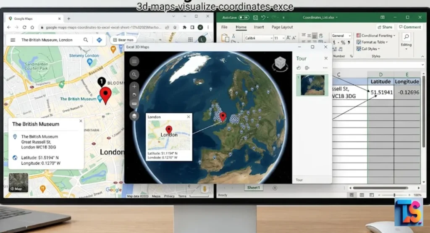Click Google Maps search magnifier icon
This screenshot has width=430, height=233.
click(86, 40)
